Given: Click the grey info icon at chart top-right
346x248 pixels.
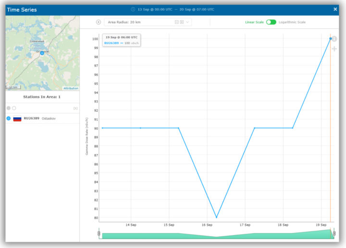Looking at the screenshot, I should coord(334,39).
